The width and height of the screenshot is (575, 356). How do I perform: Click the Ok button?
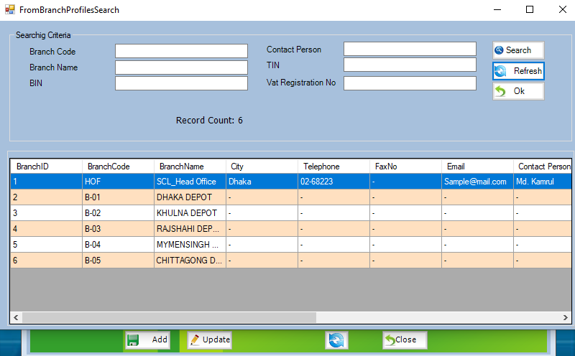point(518,91)
